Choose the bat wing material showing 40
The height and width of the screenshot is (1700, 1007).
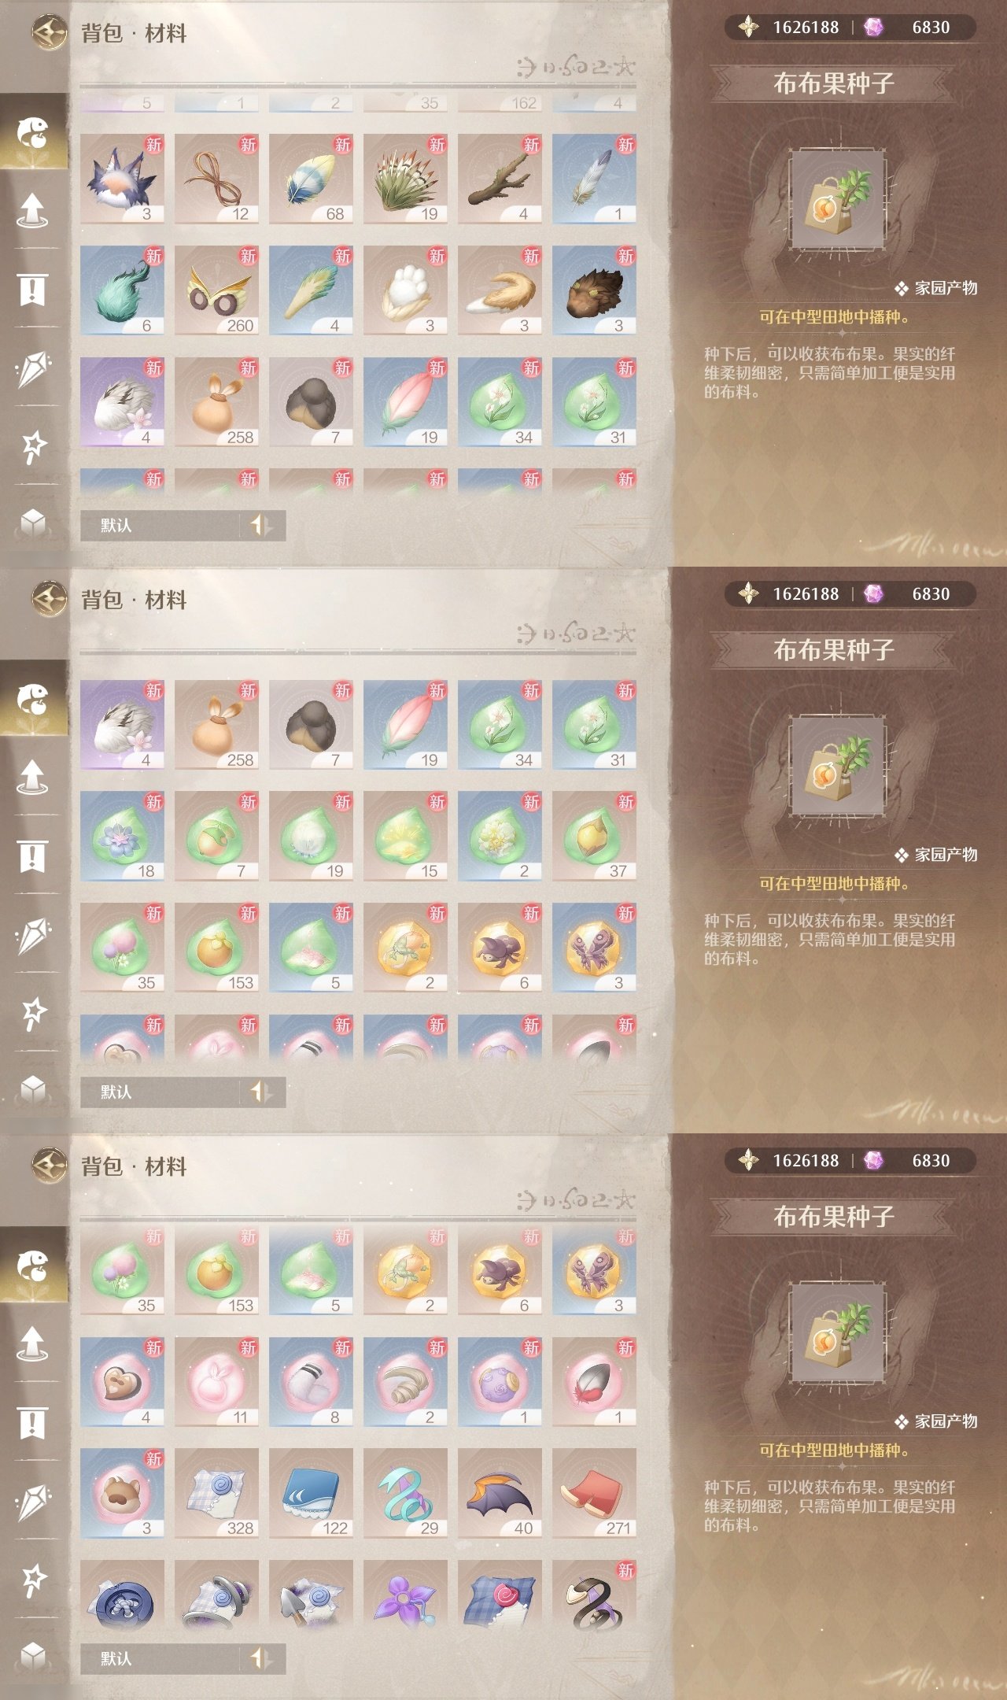click(500, 1493)
